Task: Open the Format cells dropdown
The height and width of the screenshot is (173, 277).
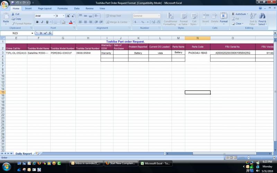Action: (224, 19)
